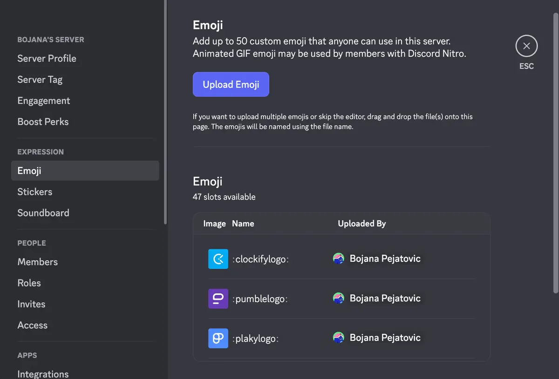Image resolution: width=559 pixels, height=379 pixels.
Task: Open the Integrations settings
Action: (x=43, y=373)
